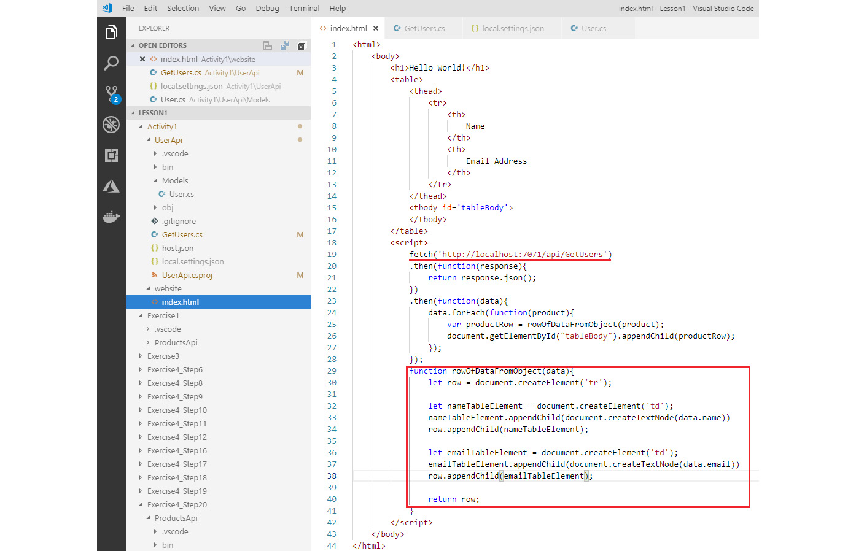
Task: Collapse the Exercise1 folder
Action: coord(141,315)
